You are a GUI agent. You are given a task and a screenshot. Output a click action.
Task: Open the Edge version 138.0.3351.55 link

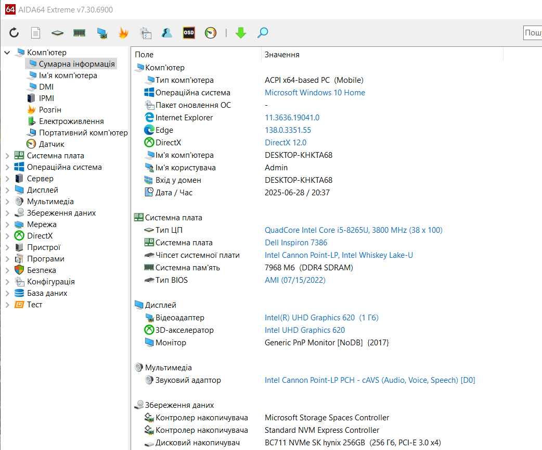(288, 130)
